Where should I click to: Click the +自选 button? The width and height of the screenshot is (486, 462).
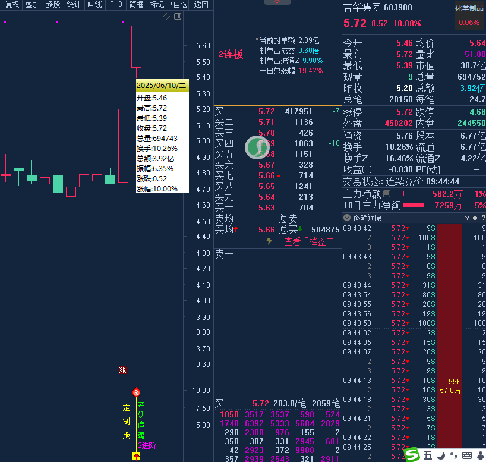click(176, 5)
